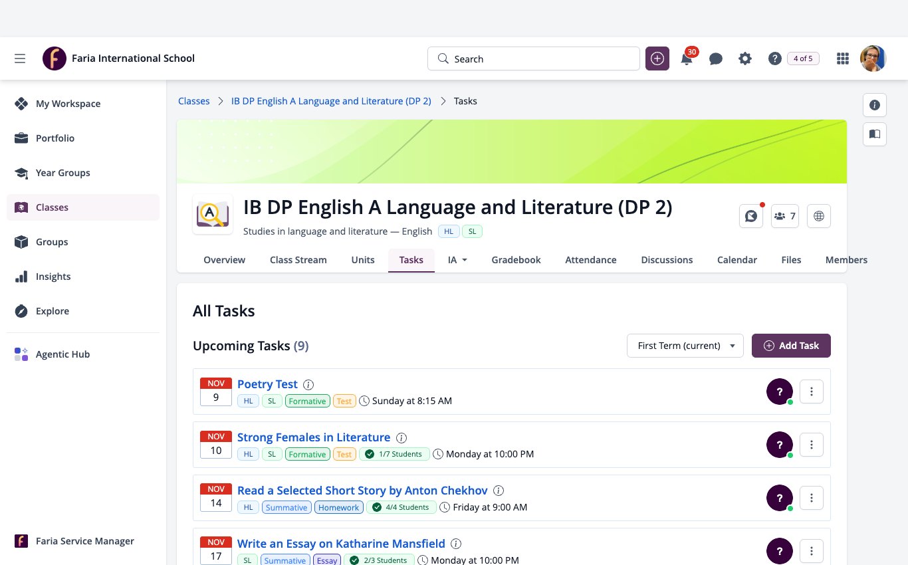
Task: Open the messages chat bubble icon
Action: point(716,58)
